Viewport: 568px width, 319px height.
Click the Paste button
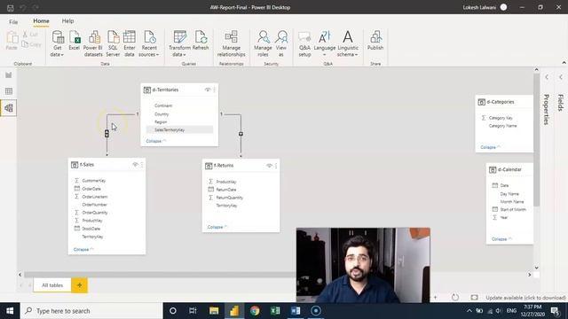tap(12, 41)
